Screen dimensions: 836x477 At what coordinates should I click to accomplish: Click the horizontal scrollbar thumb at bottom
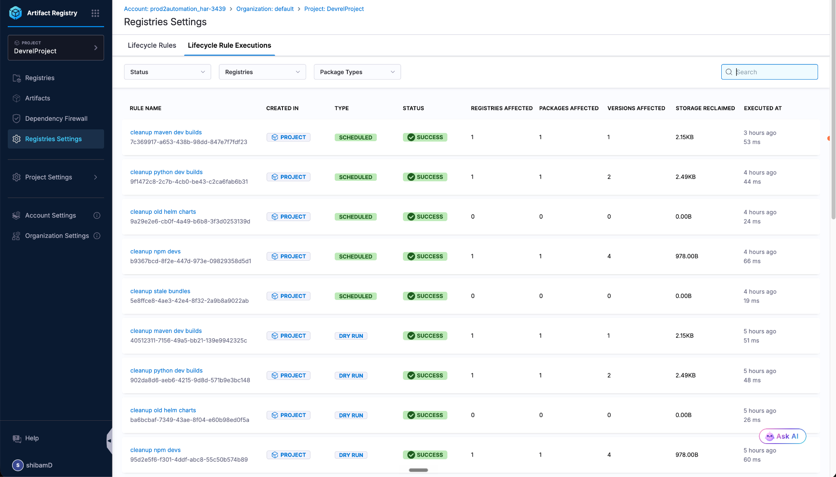click(x=418, y=470)
